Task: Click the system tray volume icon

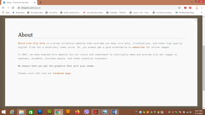Action: tap(191, 112)
